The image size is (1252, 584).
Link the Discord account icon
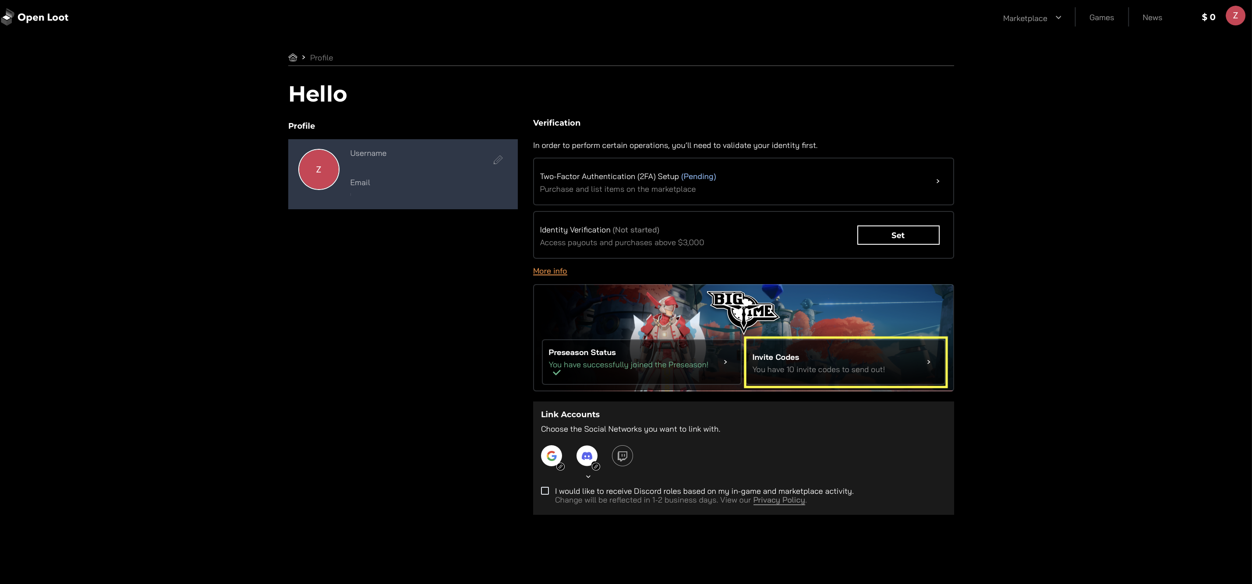(587, 456)
